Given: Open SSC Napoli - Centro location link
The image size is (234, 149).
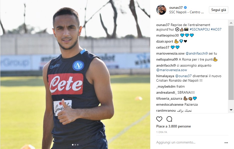Looking at the screenshot, I should coord(186,12).
